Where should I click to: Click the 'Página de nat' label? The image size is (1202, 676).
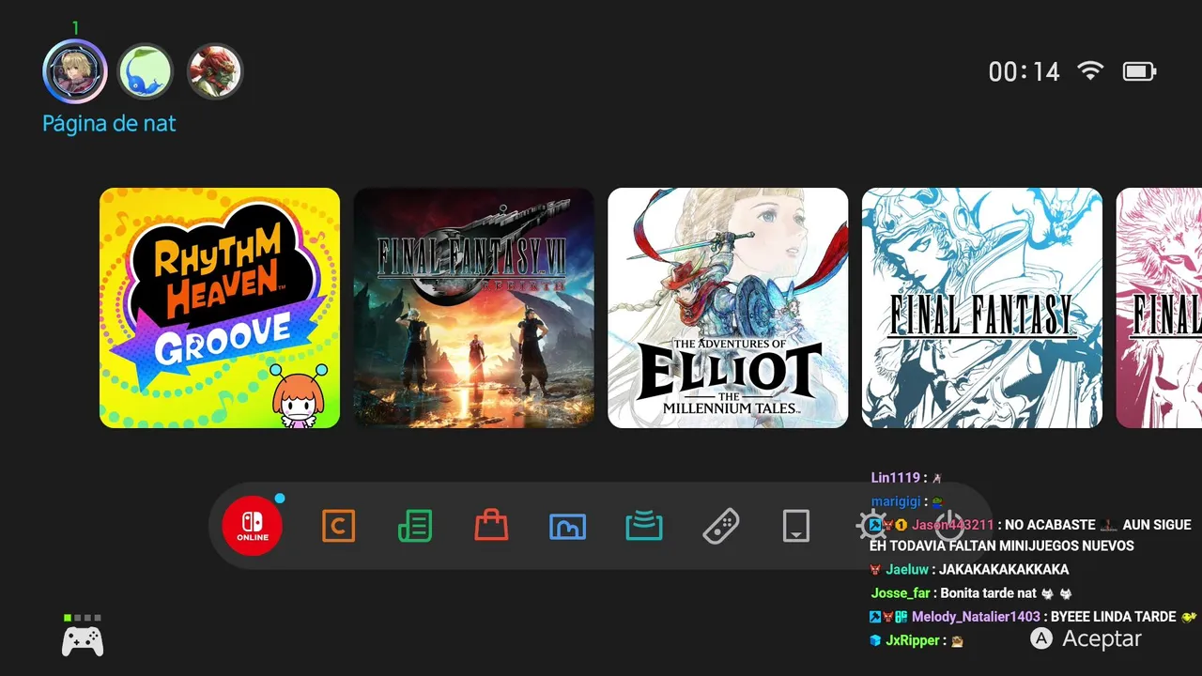coord(109,123)
